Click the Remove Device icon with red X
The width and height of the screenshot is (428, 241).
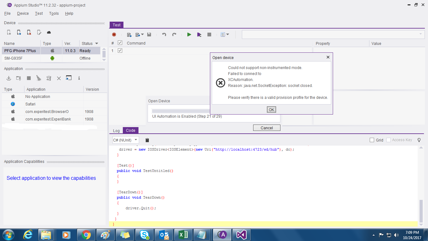(x=29, y=32)
